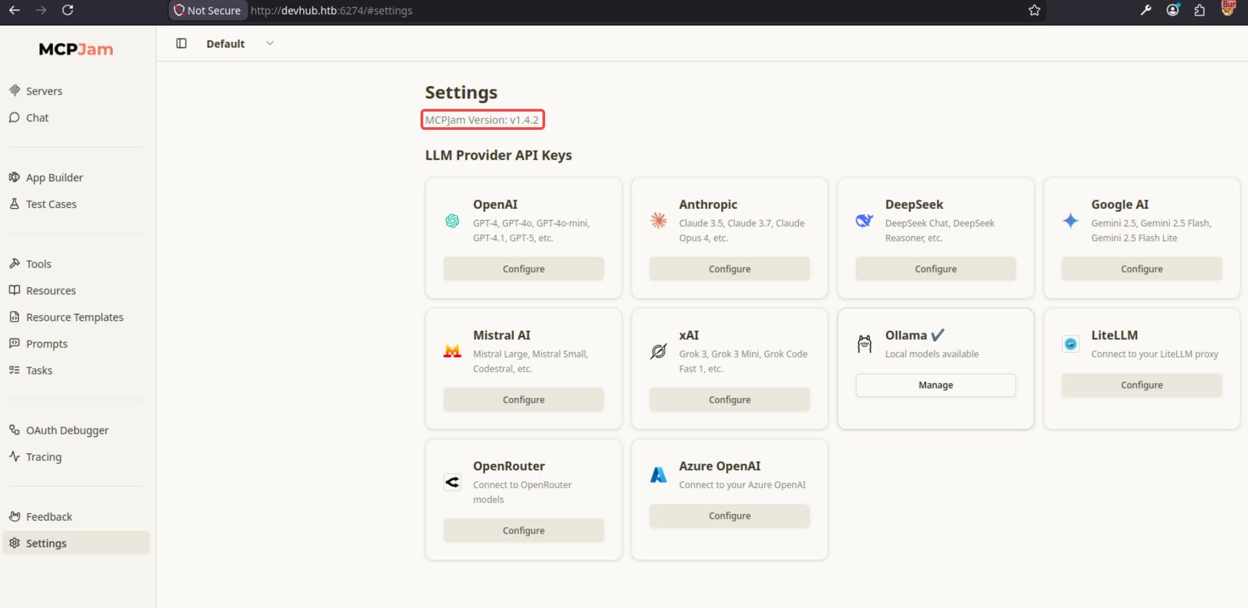Viewport: 1248px width, 608px height.
Task: Open the Chat page in sidebar
Action: coord(76,117)
